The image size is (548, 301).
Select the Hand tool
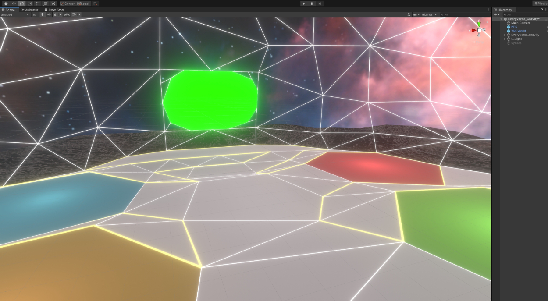point(6,4)
